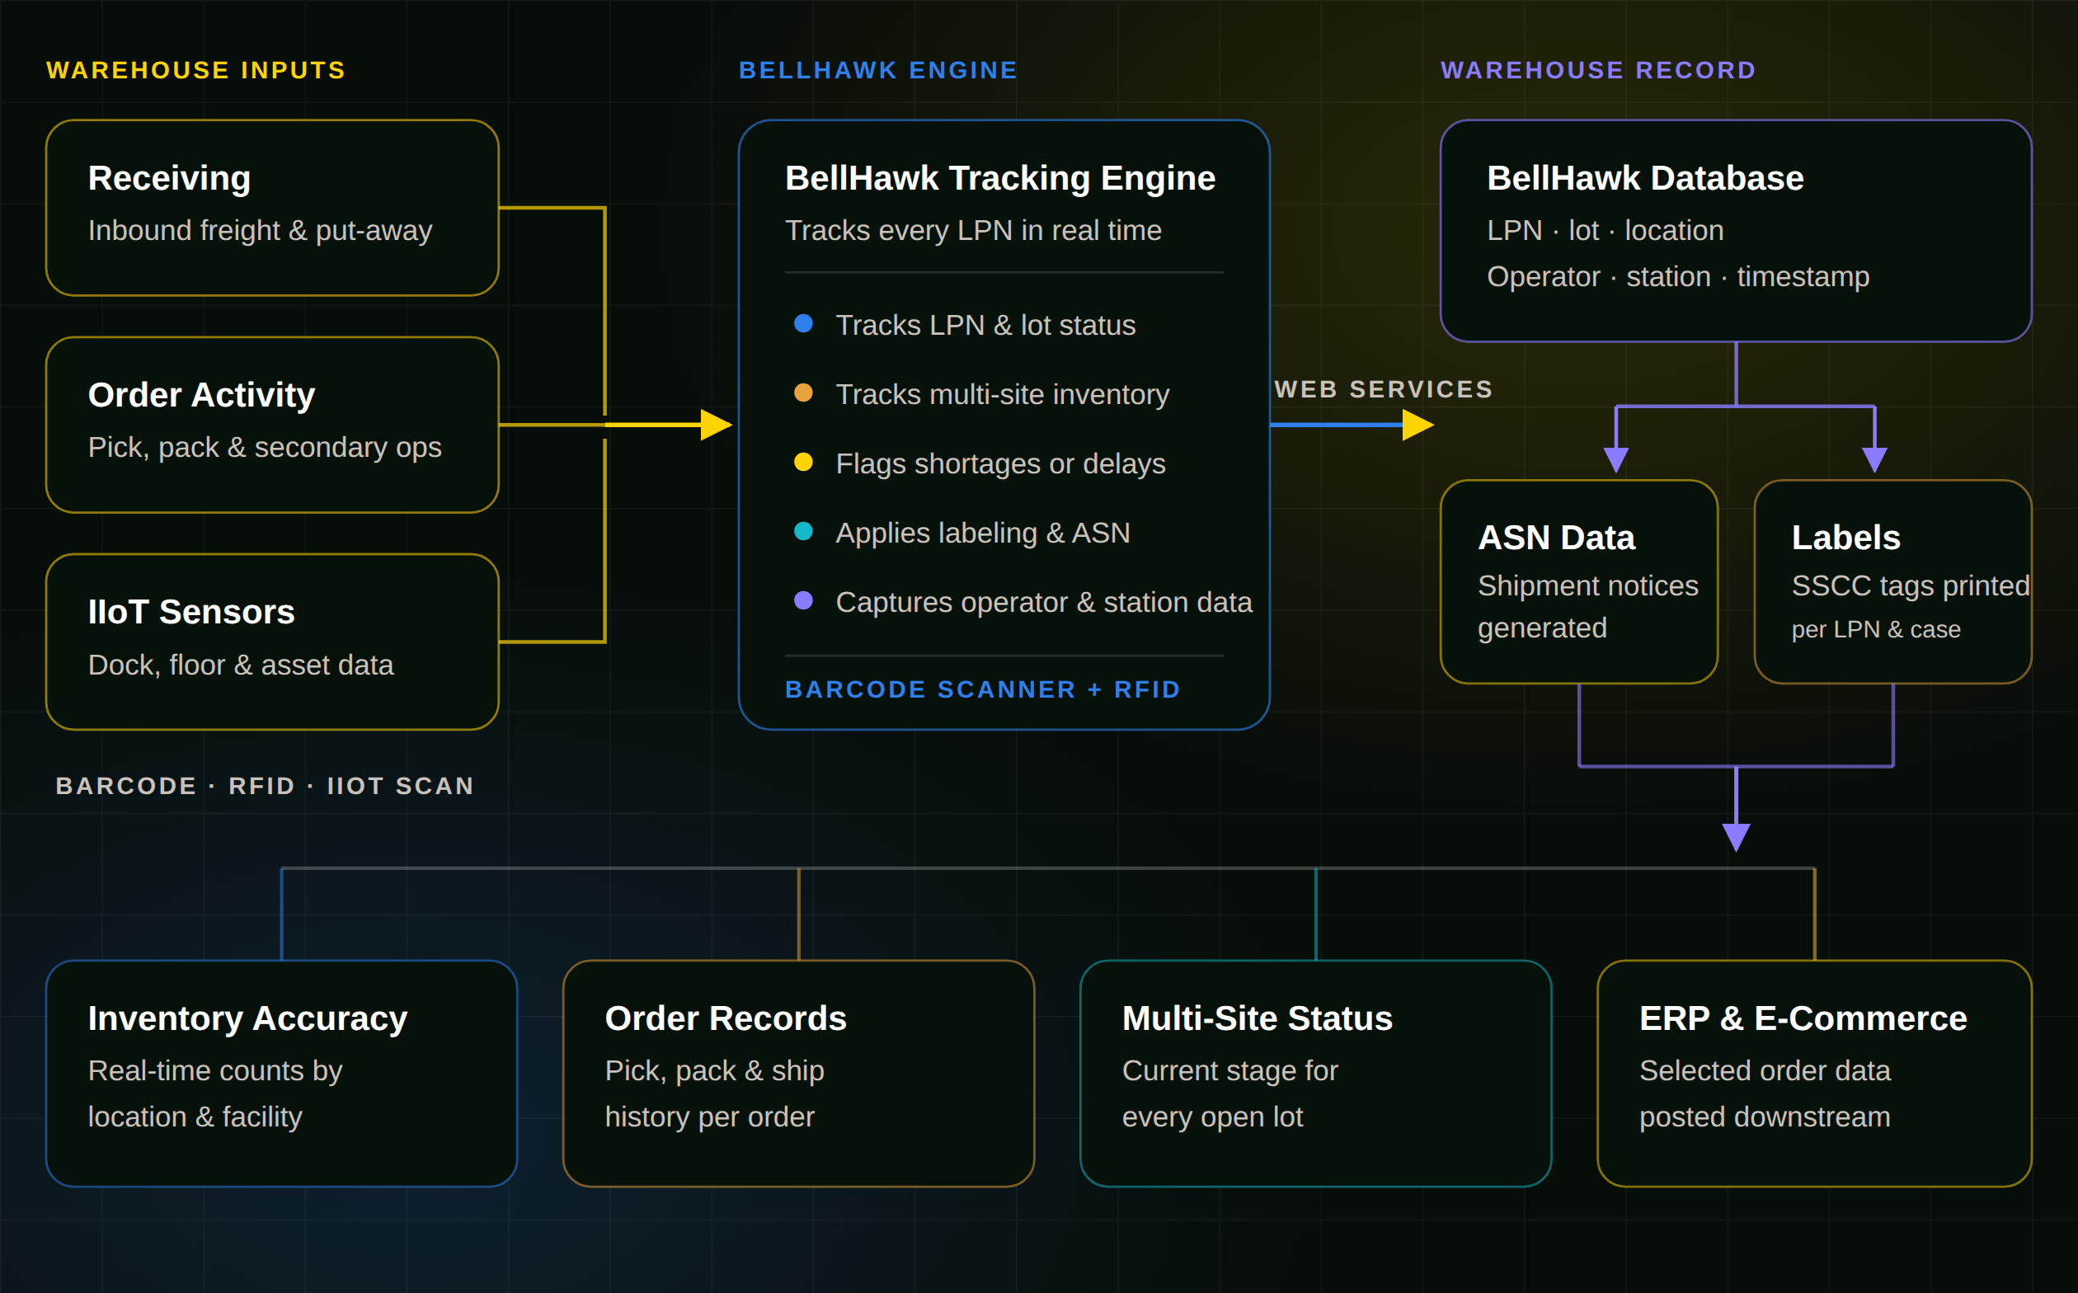Image resolution: width=2078 pixels, height=1293 pixels.
Task: Click the 'Flags shortages or delays' line
Action: 1000,463
